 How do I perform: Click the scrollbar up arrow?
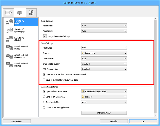tap(155, 19)
